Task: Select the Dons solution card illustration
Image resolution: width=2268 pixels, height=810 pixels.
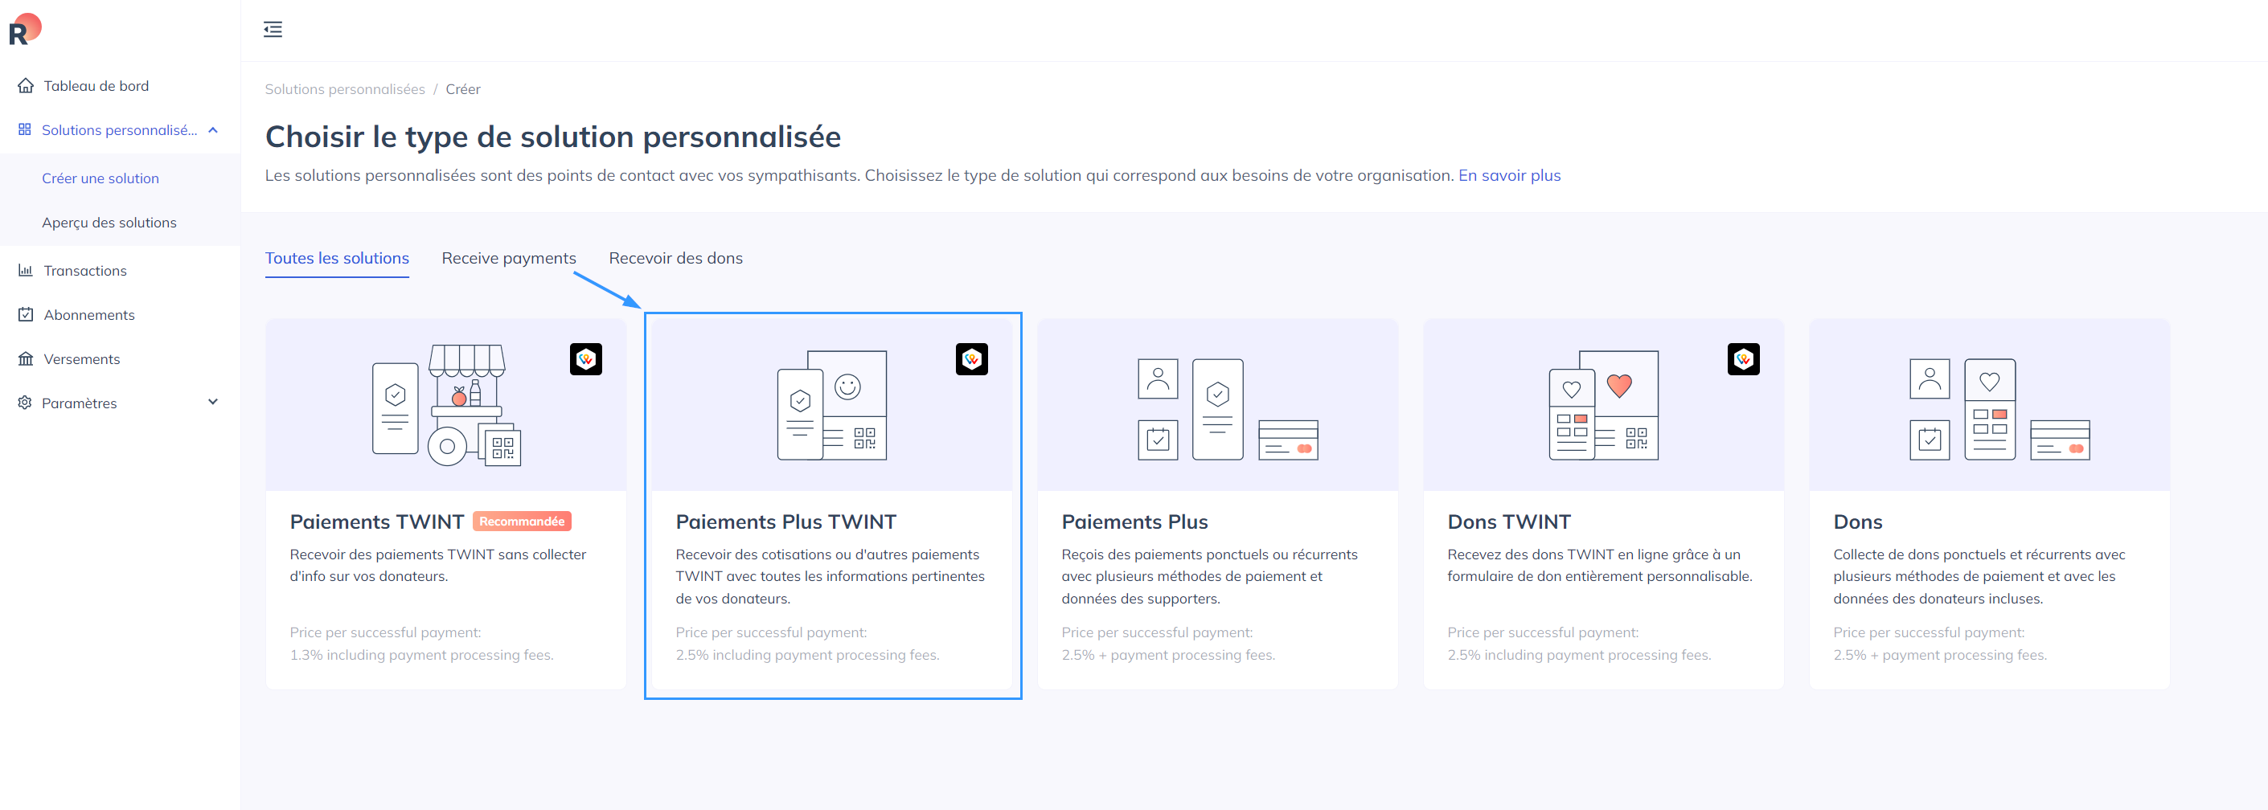Action: [1989, 405]
